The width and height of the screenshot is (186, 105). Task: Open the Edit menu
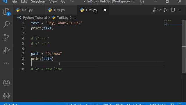click(x=24, y=1)
